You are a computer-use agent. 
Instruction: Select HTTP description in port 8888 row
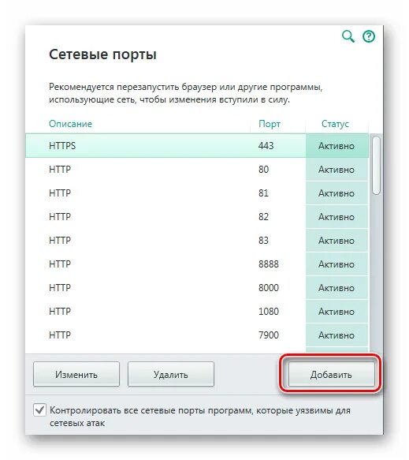tap(60, 264)
